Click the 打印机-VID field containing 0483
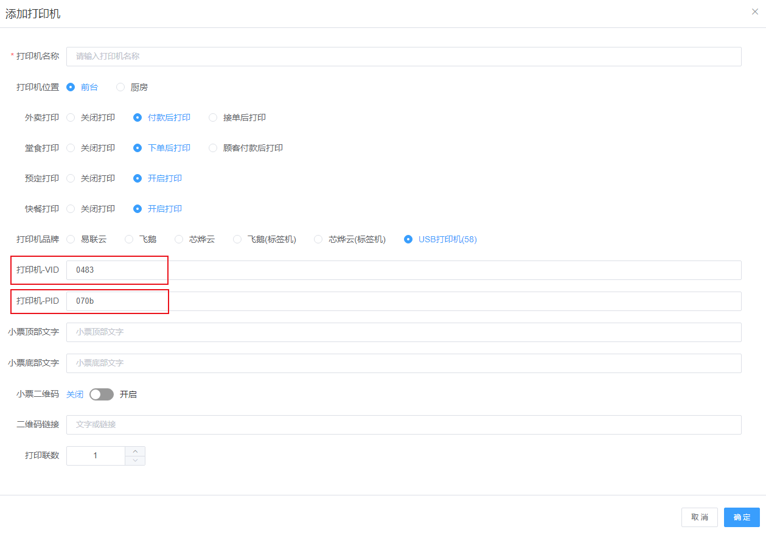Image resolution: width=766 pixels, height=535 pixels. point(404,270)
